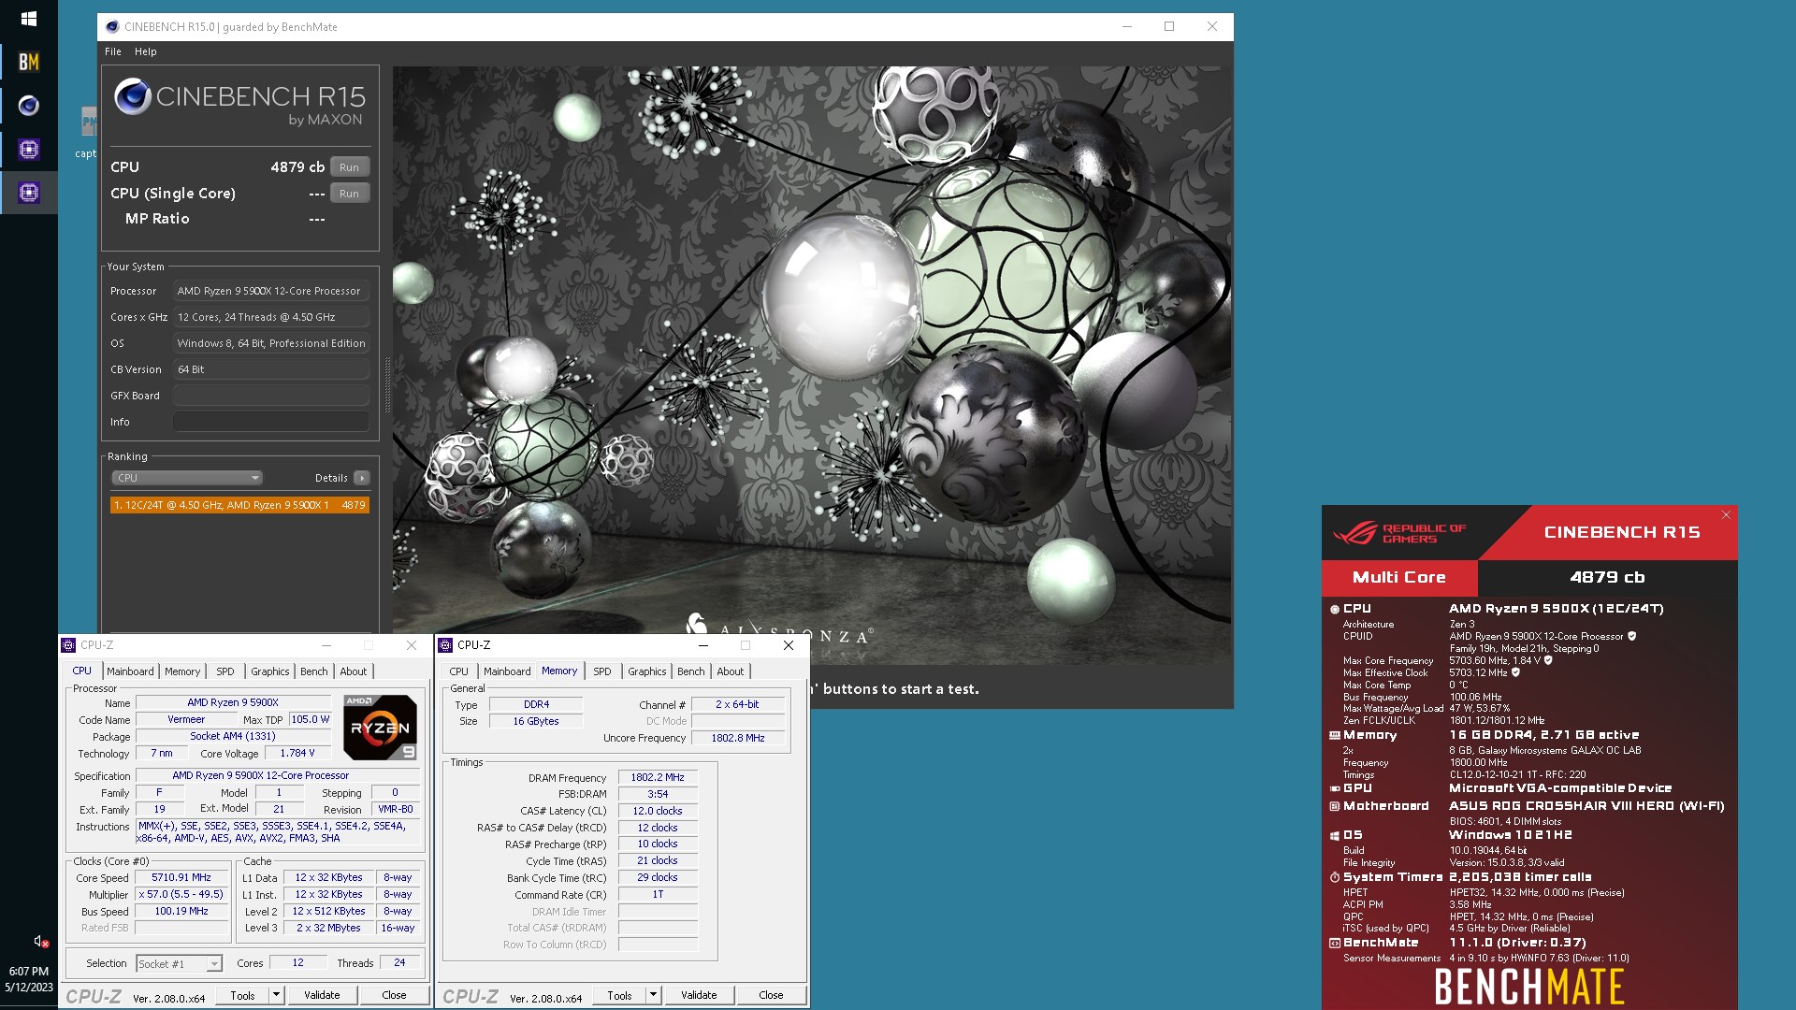This screenshot has height=1010, width=1796.
Task: Switch to Cinebench via its taskbar icon
Action: 28,106
